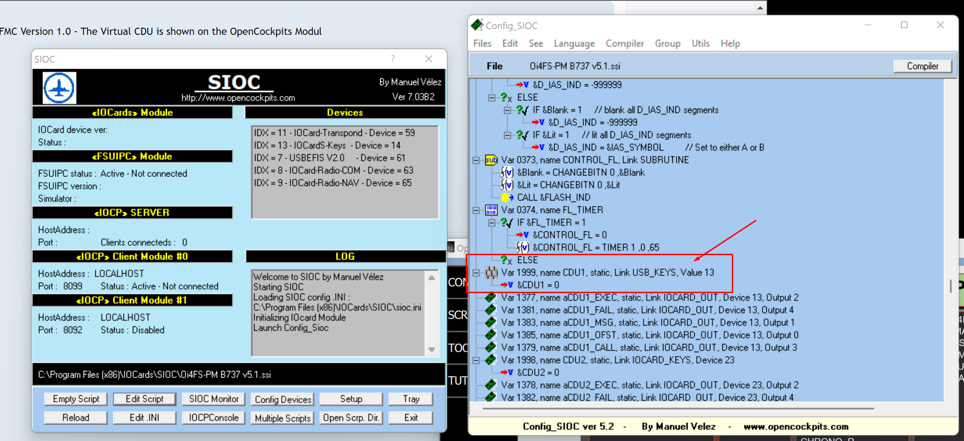Click the LOG scrollbar up arrow
Viewport: 964px width, 441px height.
tap(432, 277)
